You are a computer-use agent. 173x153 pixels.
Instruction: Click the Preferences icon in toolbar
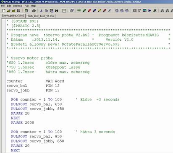[x=72, y=10]
